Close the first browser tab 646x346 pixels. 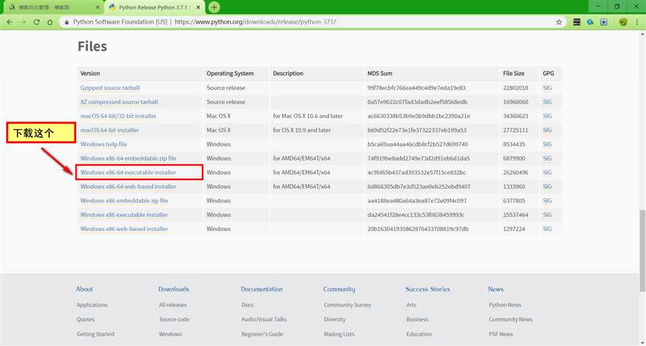point(98,7)
